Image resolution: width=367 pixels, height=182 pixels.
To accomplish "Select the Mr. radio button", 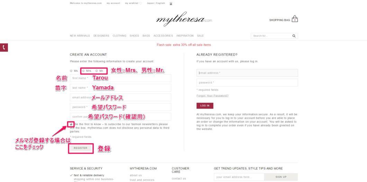I will tap(97, 71).
